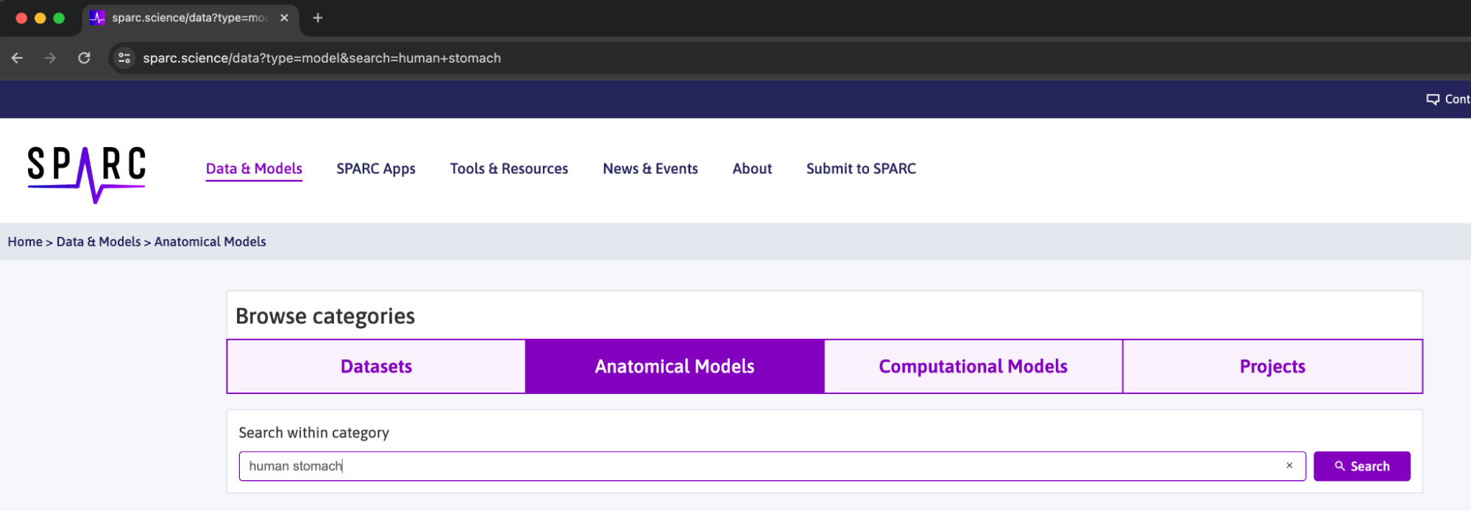This screenshot has height=511, width=1471.
Task: Switch to the Datasets category tab
Action: [x=376, y=366]
